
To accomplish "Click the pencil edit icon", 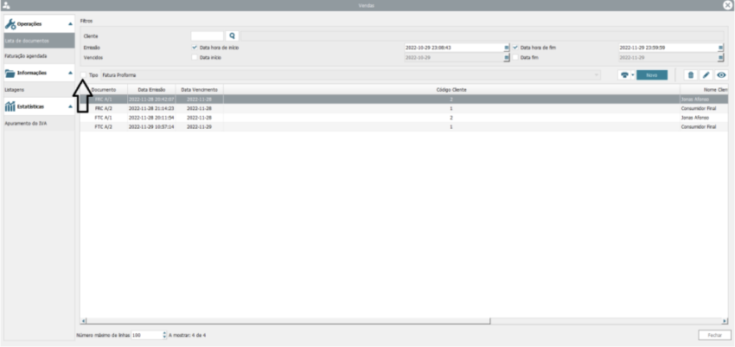I will [706, 75].
